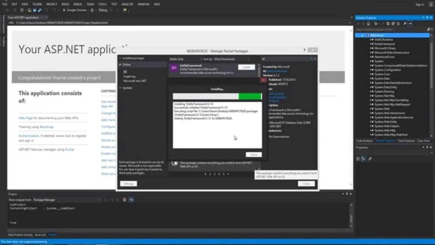Click the Properties panel Alphabetical icon
Image resolution: width=435 pixels, height=245 pixels.
(x=363, y=159)
